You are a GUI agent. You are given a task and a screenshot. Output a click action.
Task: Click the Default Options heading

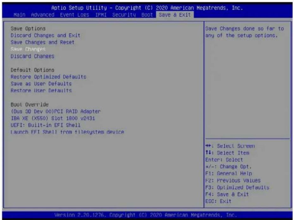click(32, 70)
